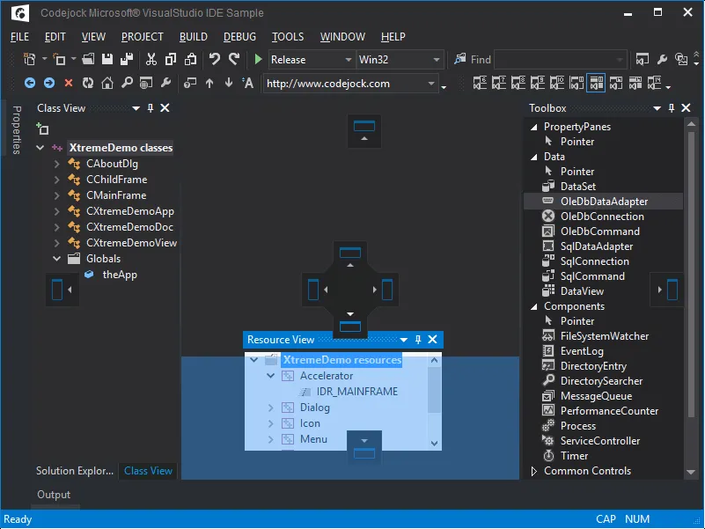This screenshot has width=705, height=529.
Task: Click the Open folder icon in toolbar
Action: (89, 60)
